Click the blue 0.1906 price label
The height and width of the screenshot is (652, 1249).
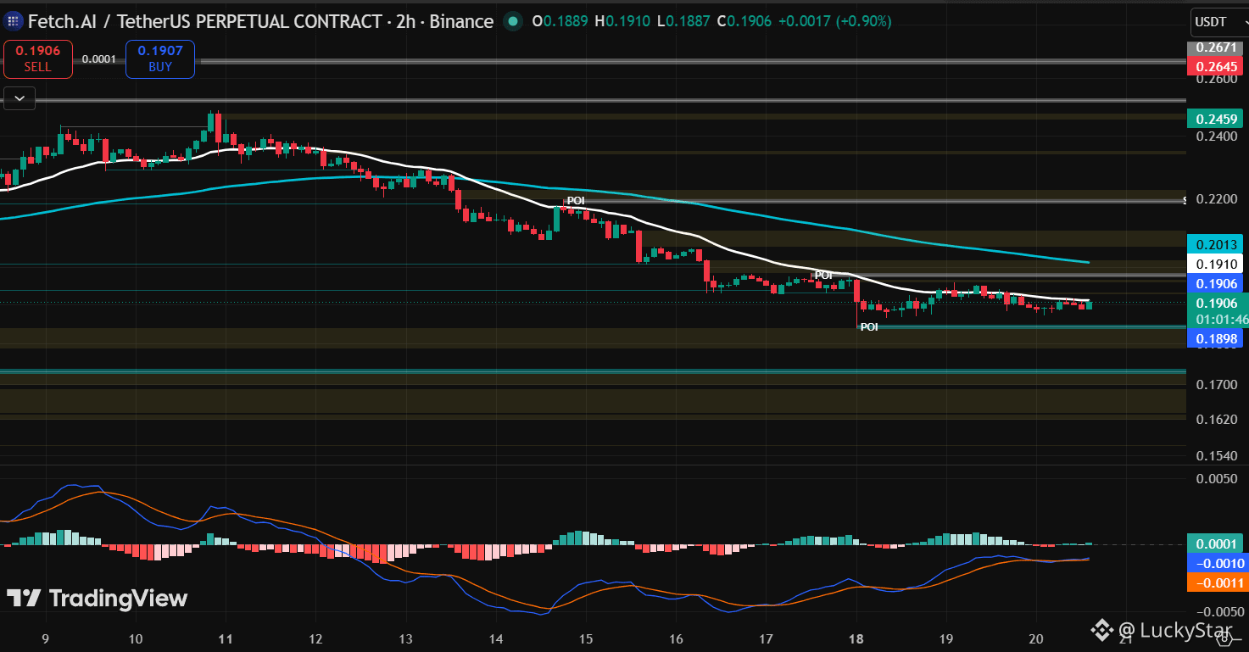pyautogui.click(x=1217, y=283)
